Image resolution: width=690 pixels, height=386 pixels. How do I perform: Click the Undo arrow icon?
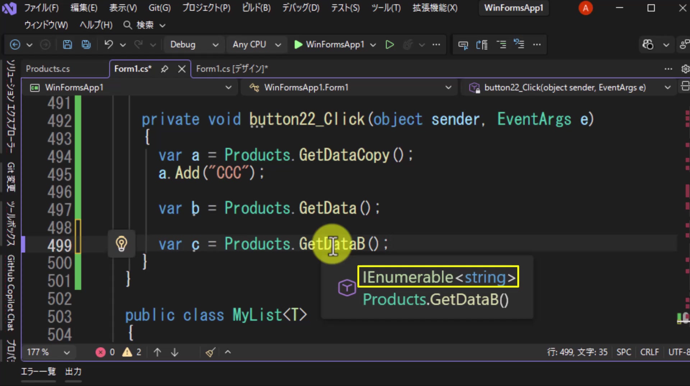pos(109,44)
